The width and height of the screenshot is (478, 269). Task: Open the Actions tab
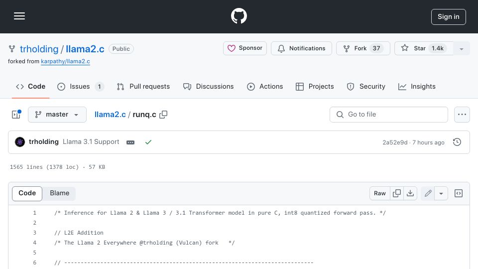click(x=265, y=87)
